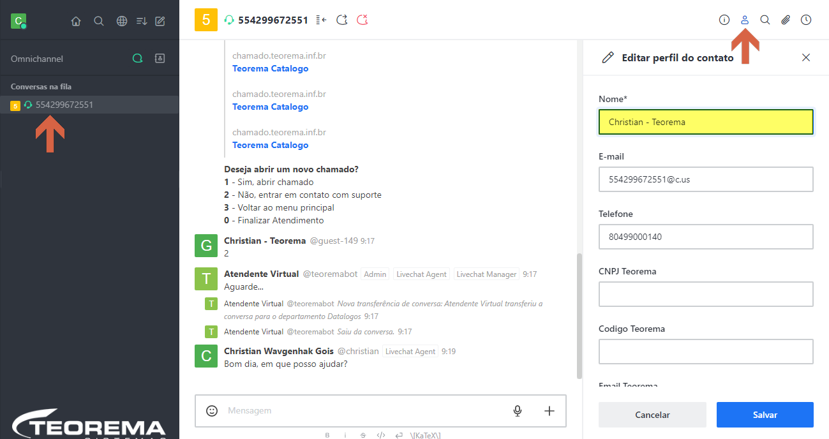Click the forward conversation icon
Viewport: 829px width, 439px height.
(x=342, y=20)
